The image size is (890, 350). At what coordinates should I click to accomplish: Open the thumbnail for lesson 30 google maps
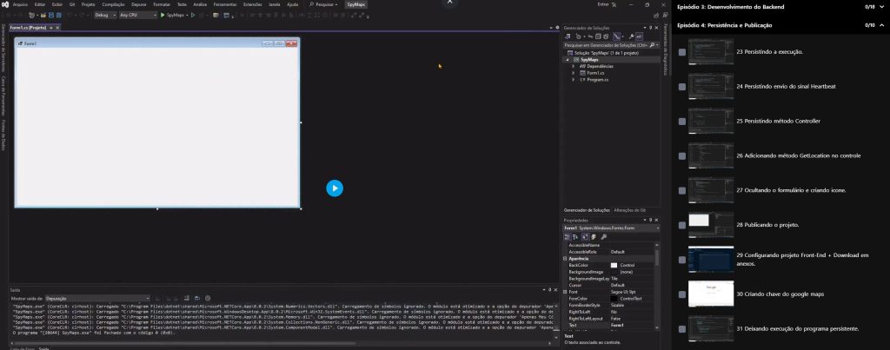(x=711, y=294)
